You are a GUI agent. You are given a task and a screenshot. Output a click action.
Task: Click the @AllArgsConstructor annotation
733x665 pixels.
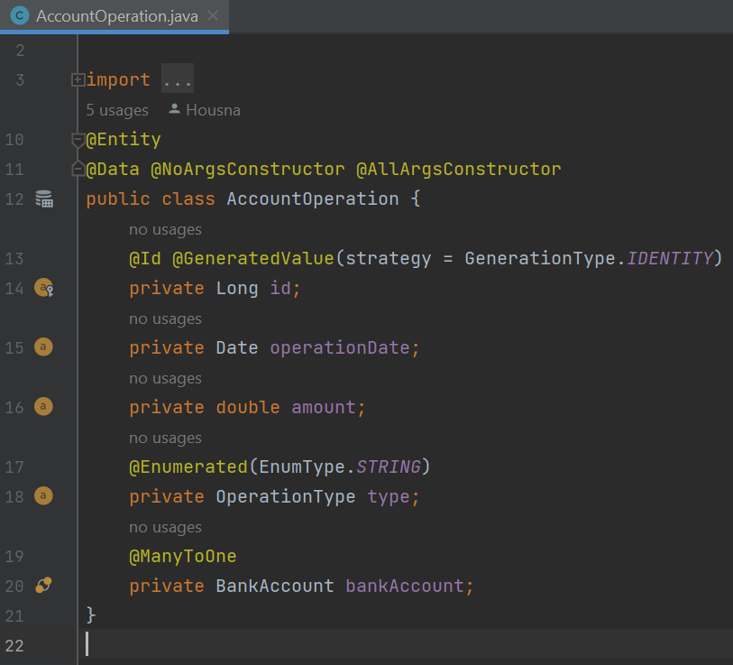point(459,169)
